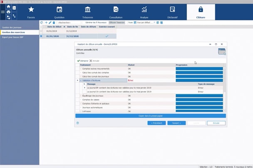Open the Quotidien calendar section
Image resolution: width=253 pixels, height=168 pixels.
tap(59, 12)
